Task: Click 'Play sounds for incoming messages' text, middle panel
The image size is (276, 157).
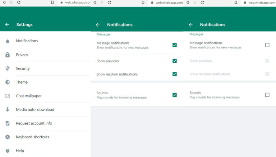Action: point(121,97)
